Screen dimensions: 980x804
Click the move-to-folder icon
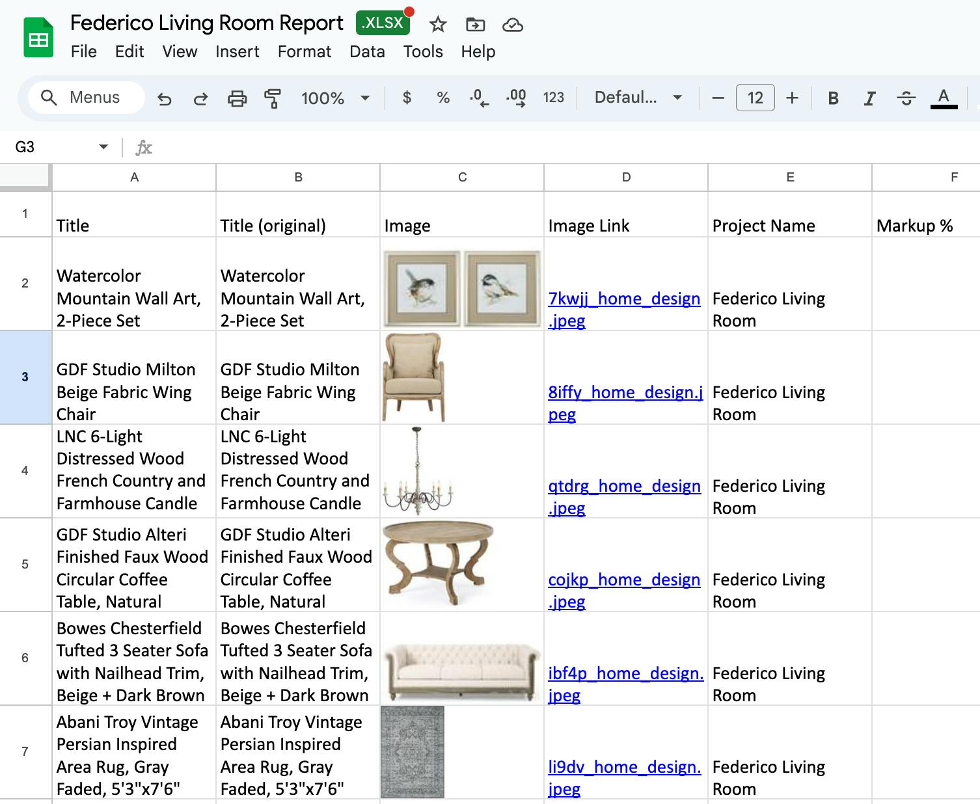click(476, 25)
